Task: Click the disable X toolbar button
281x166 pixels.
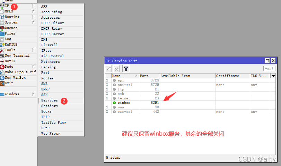Action: pos(116,69)
